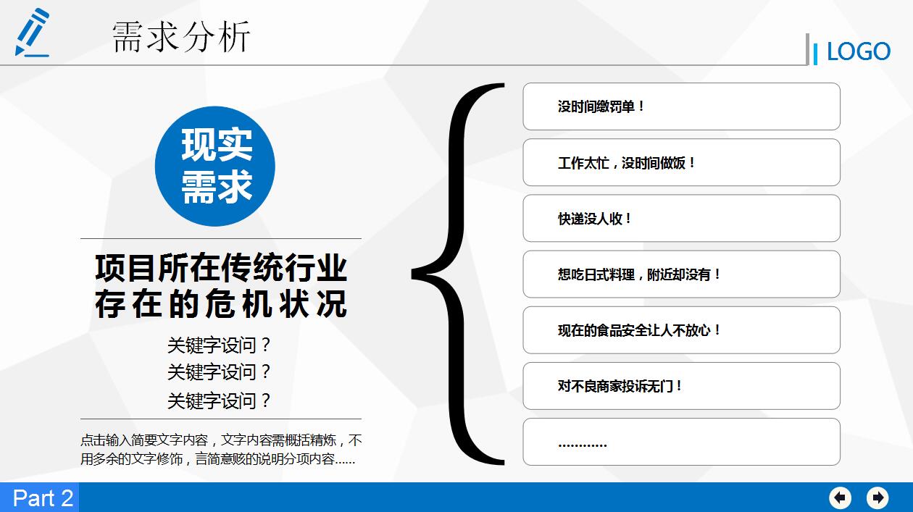Screen dimensions: 913x512
Task: Select the '对不良商家投诉无门！' box
Action: point(681,386)
